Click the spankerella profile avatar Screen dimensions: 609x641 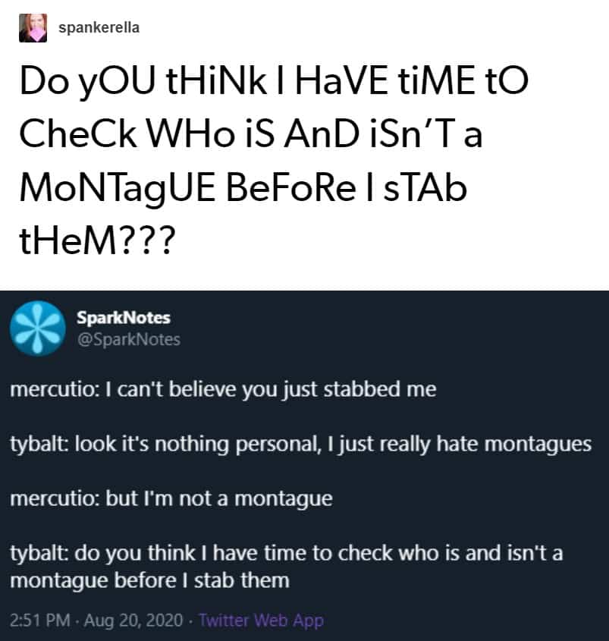pyautogui.click(x=33, y=28)
